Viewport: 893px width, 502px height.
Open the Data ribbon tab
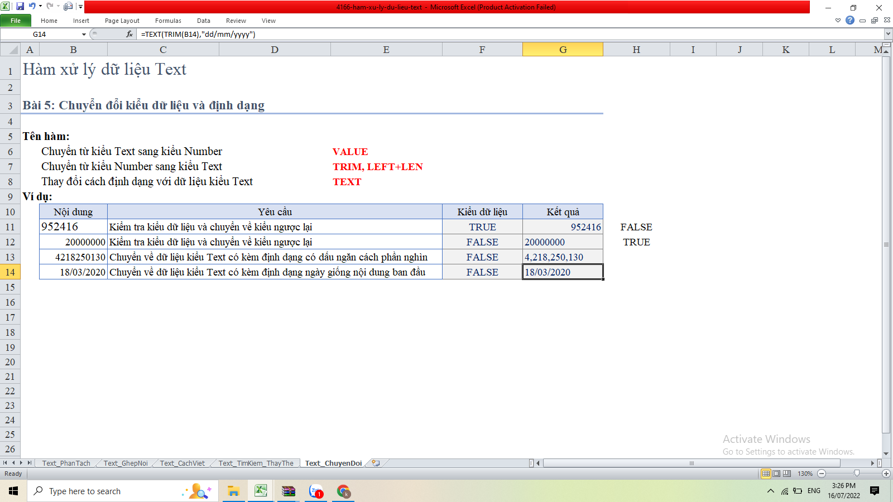tap(204, 21)
